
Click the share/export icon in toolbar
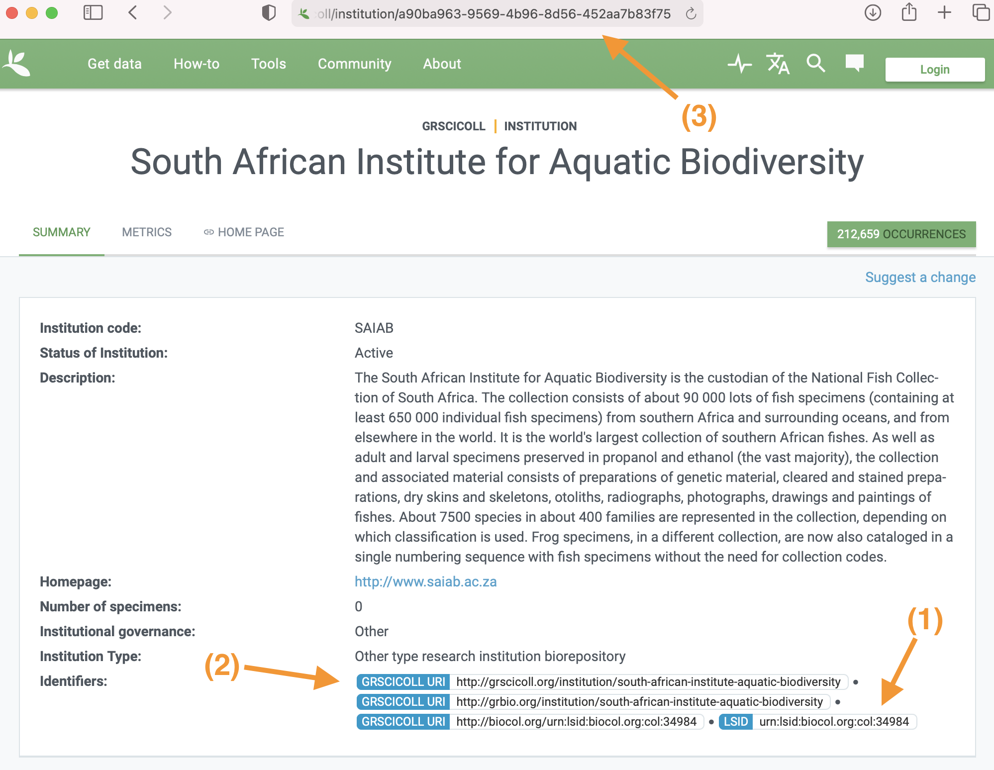coord(909,14)
